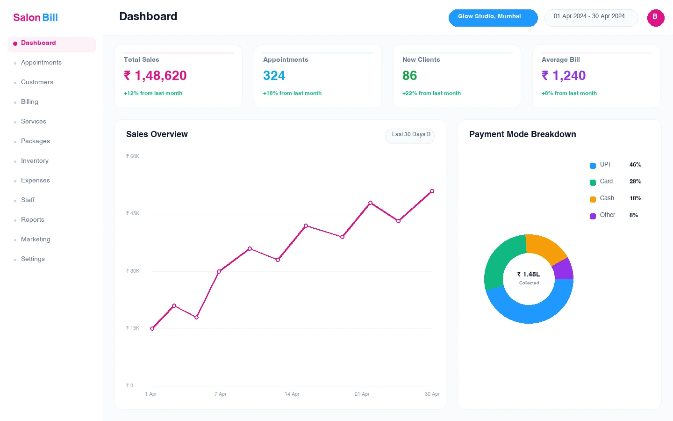Click the UPI blue legend swatch

pyautogui.click(x=593, y=166)
